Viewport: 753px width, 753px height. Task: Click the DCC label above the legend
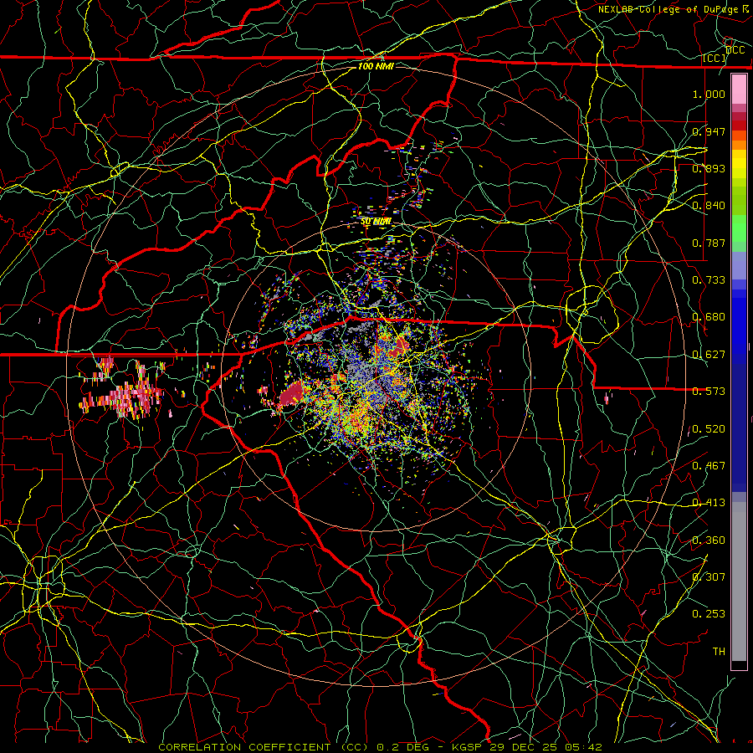coord(735,49)
